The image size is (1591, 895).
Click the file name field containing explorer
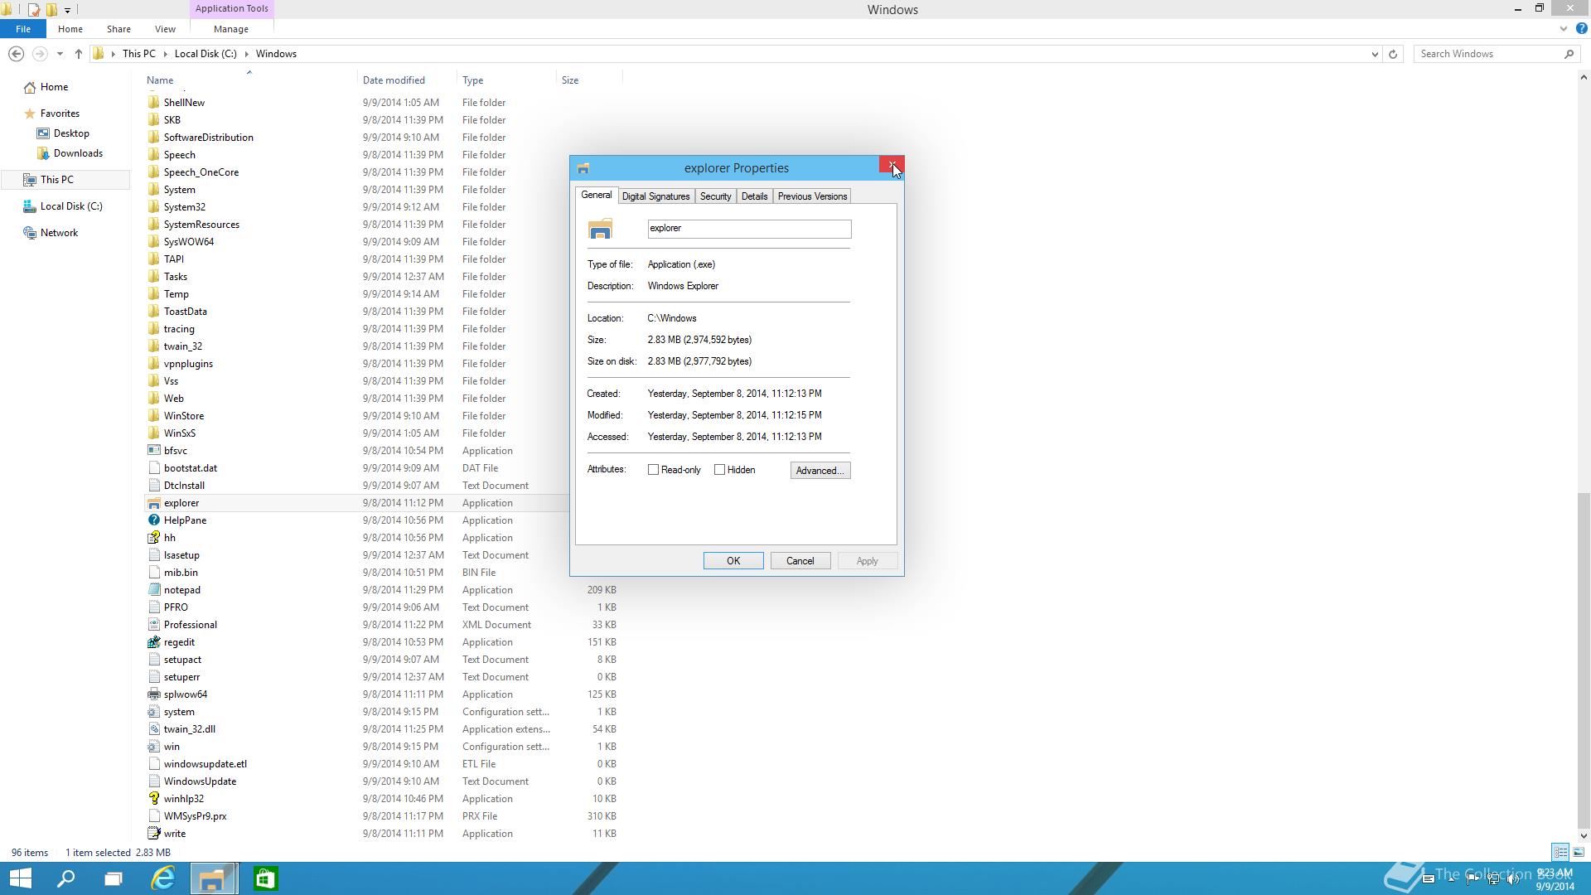click(749, 229)
